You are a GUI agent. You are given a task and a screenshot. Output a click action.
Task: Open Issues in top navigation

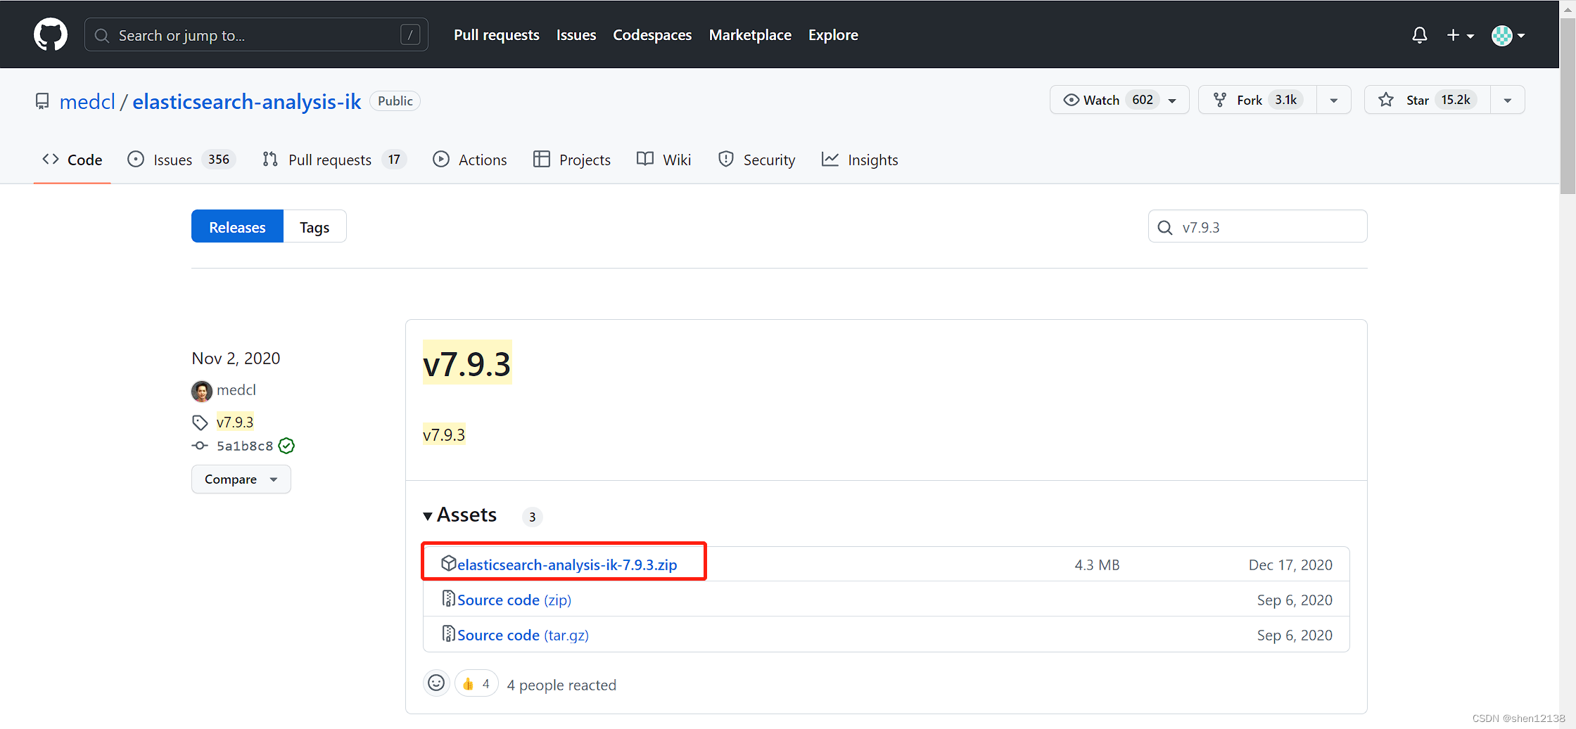click(x=576, y=34)
